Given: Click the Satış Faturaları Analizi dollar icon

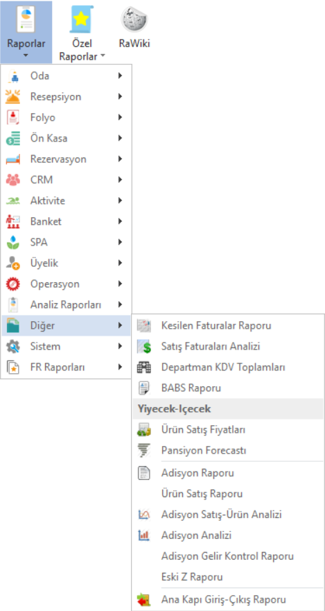Looking at the screenshot, I should tap(144, 346).
